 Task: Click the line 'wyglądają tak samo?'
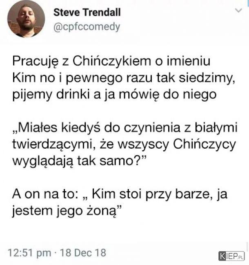(x=79, y=161)
